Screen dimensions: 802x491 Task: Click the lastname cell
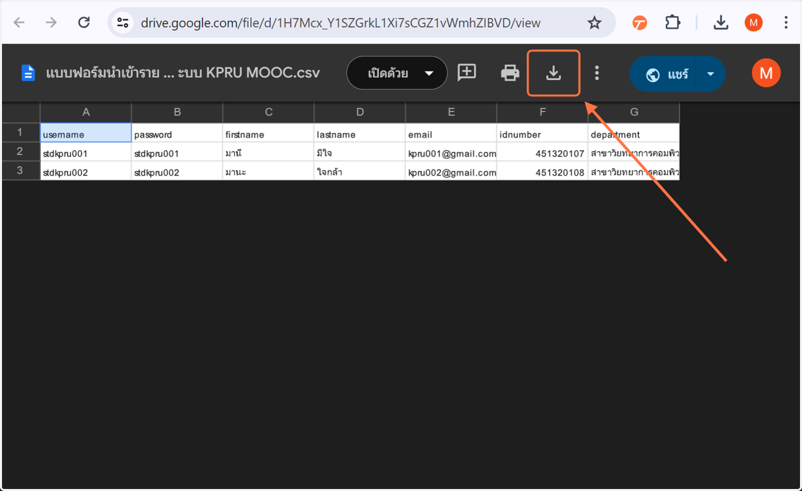click(360, 133)
